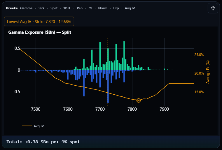Click the Gamma Exposure chart title
Screen dimensions: 222x150
(x=40, y=32)
